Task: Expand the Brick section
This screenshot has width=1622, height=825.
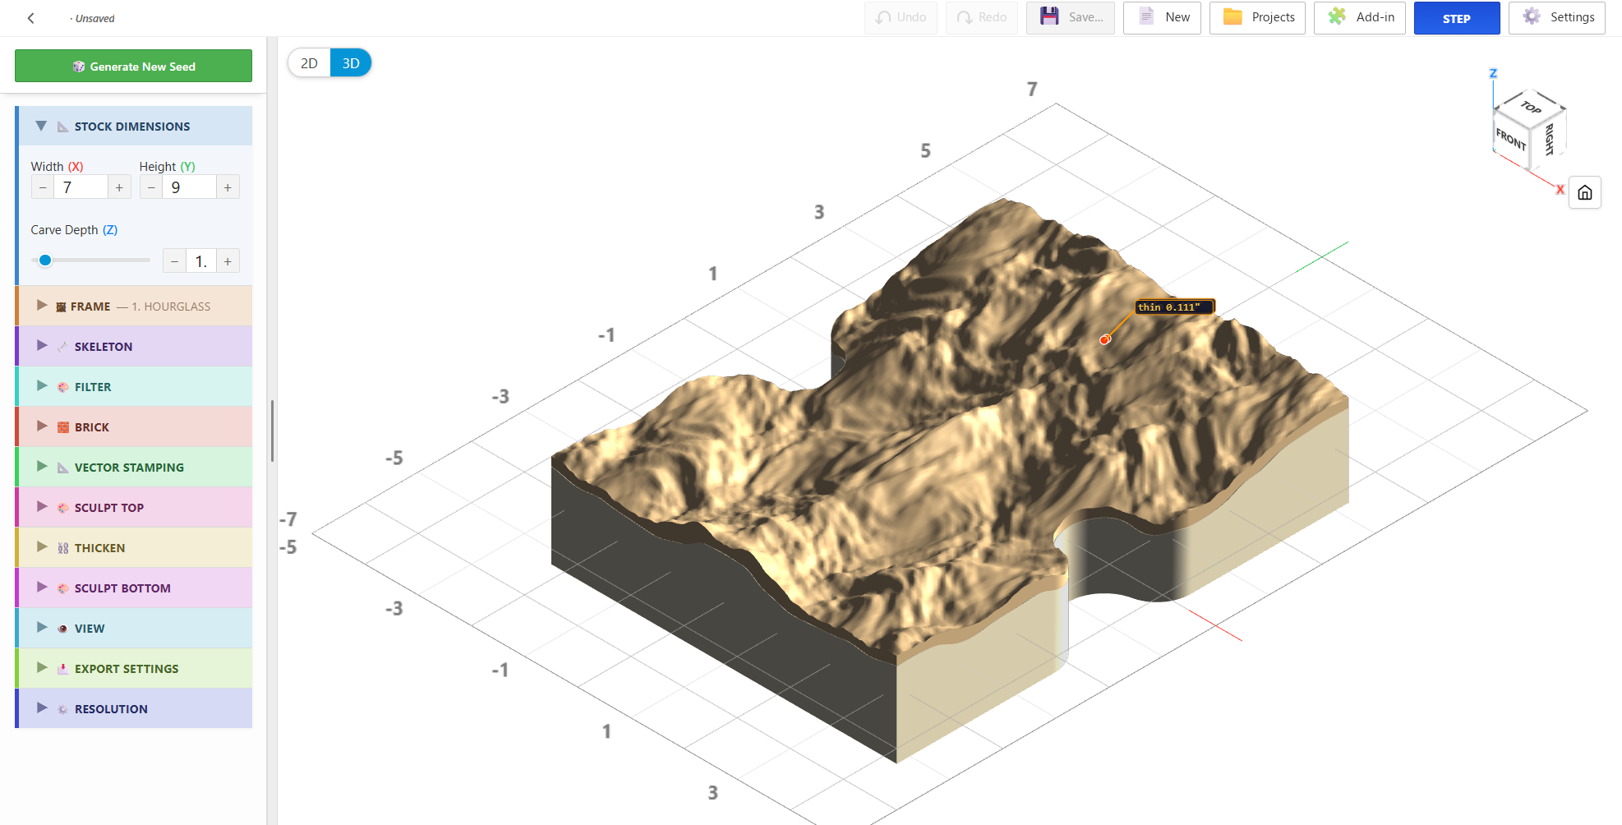Action: [x=42, y=426]
